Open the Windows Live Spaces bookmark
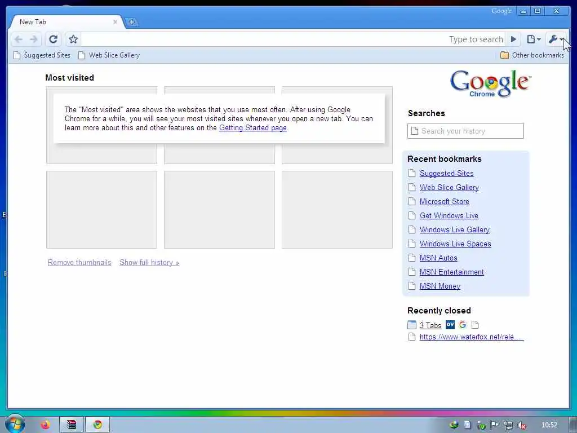This screenshot has width=577, height=433. (x=455, y=244)
